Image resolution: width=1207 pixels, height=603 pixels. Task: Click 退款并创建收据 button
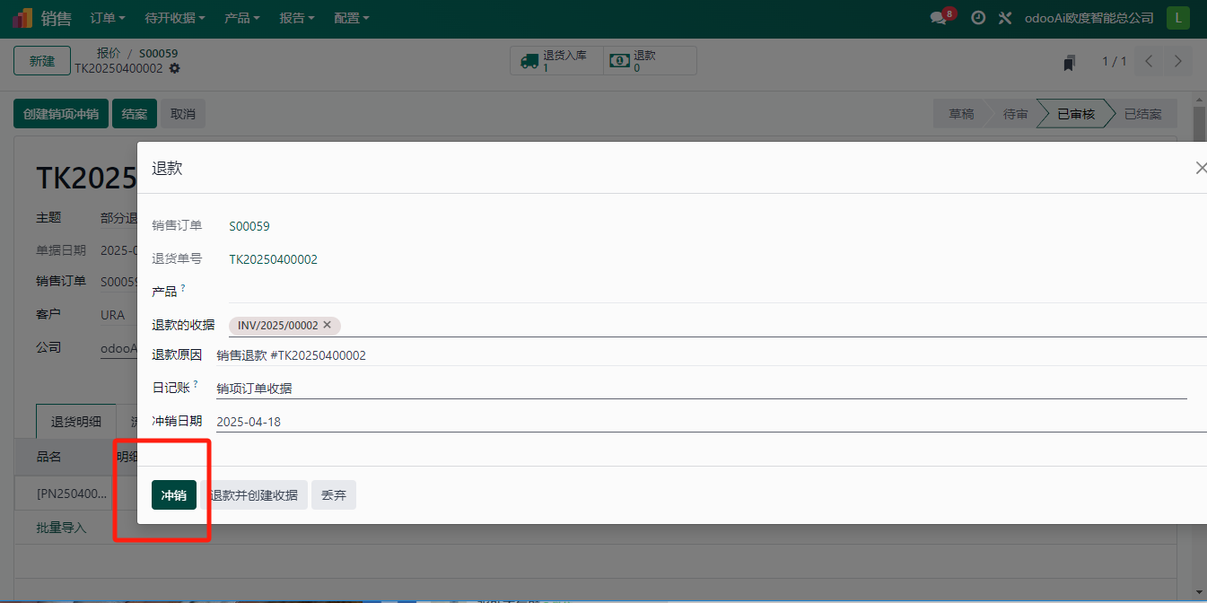click(x=254, y=495)
